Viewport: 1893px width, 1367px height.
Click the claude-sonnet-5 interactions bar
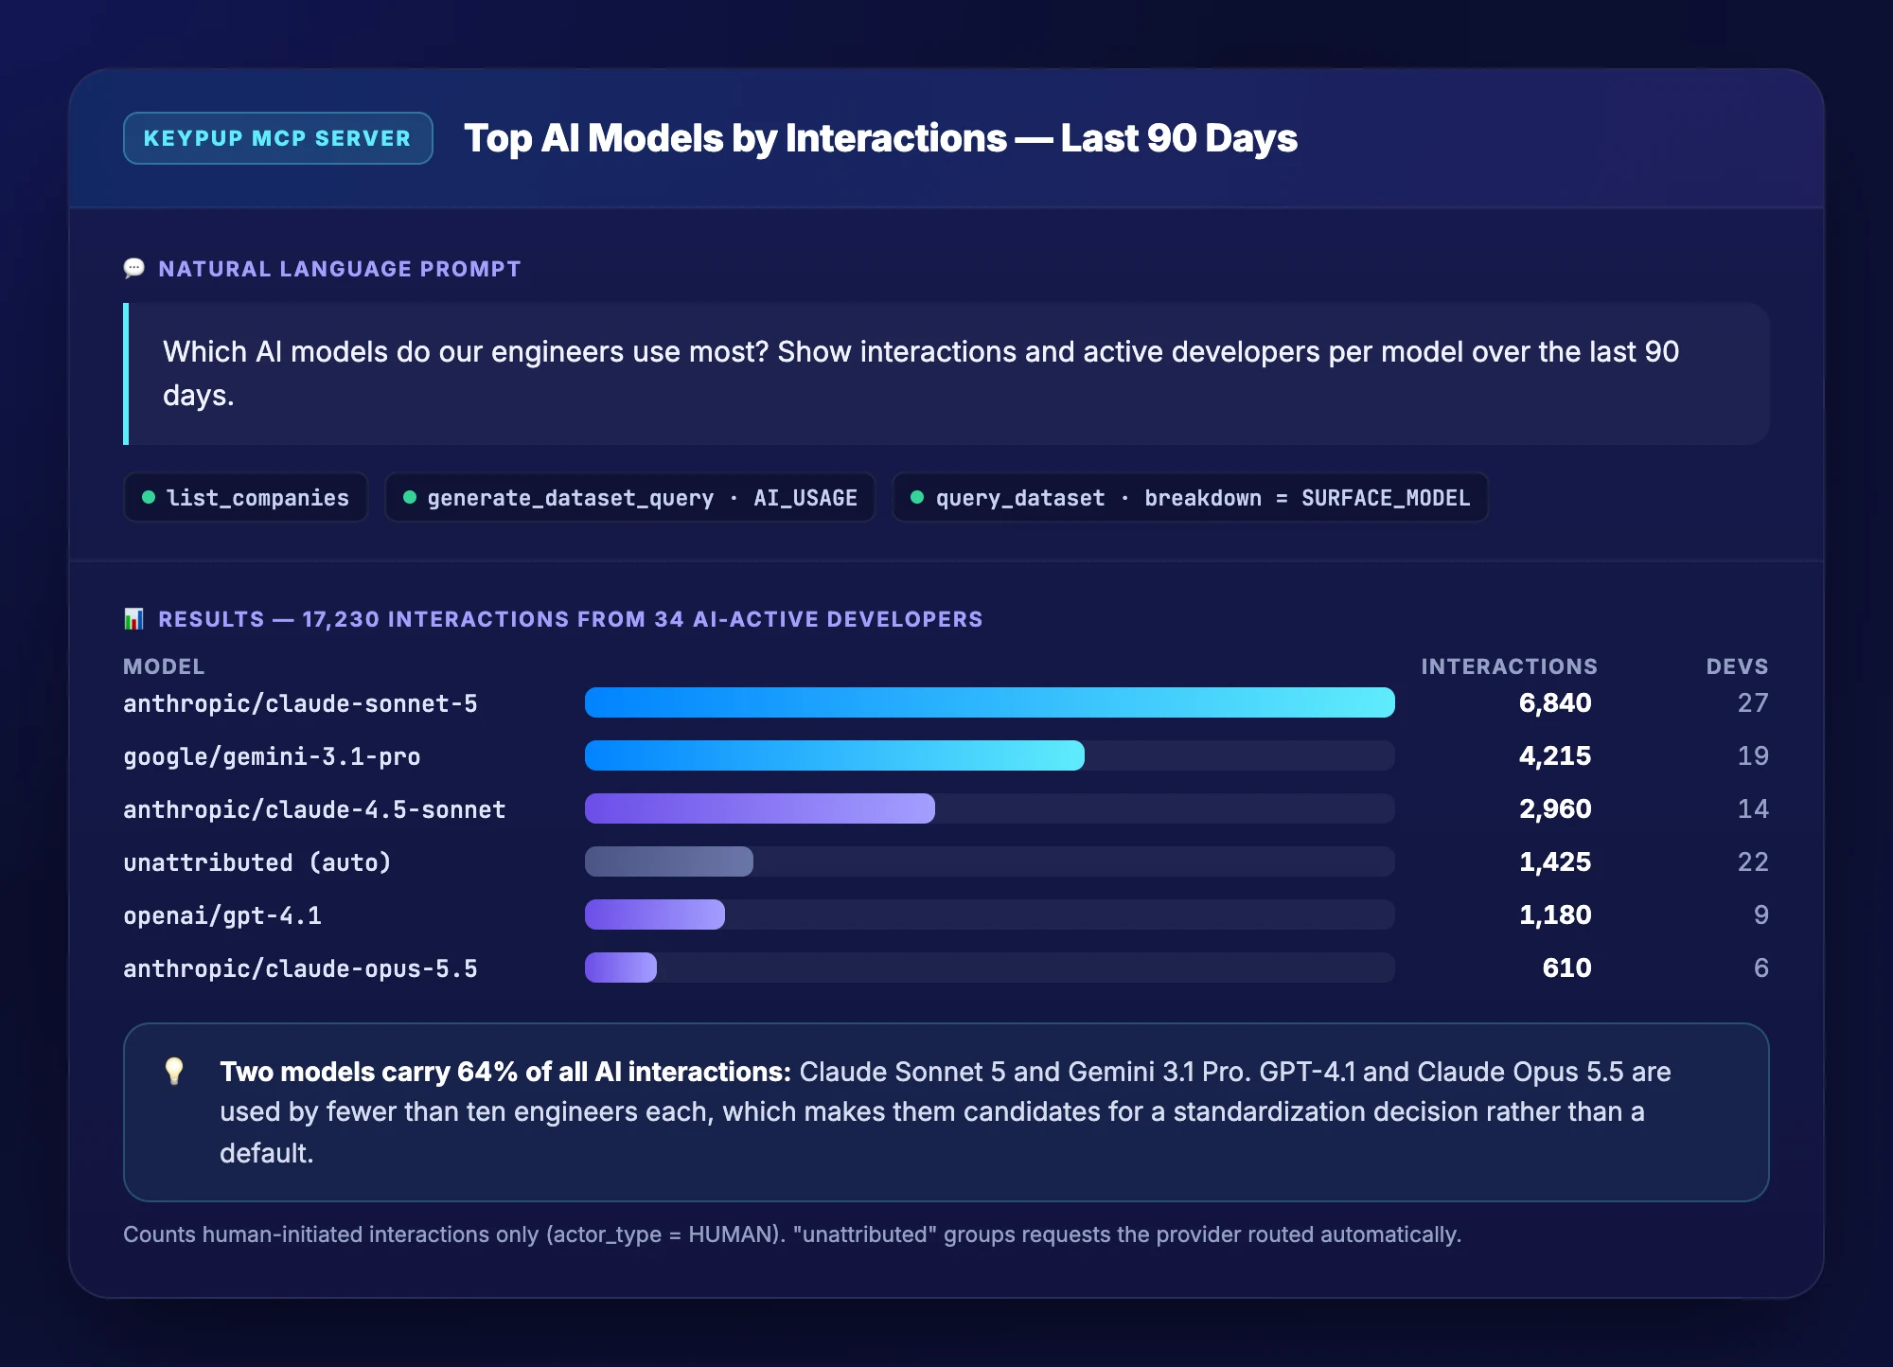click(990, 702)
